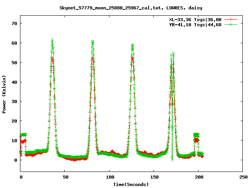The width and height of the screenshot is (251, 188).
Task: Click the y-axis label 'Power (Kelvin)'
Action: (4, 94)
